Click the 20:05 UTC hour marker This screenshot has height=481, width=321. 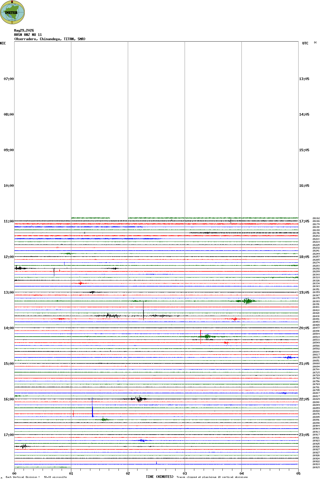tap(304, 328)
